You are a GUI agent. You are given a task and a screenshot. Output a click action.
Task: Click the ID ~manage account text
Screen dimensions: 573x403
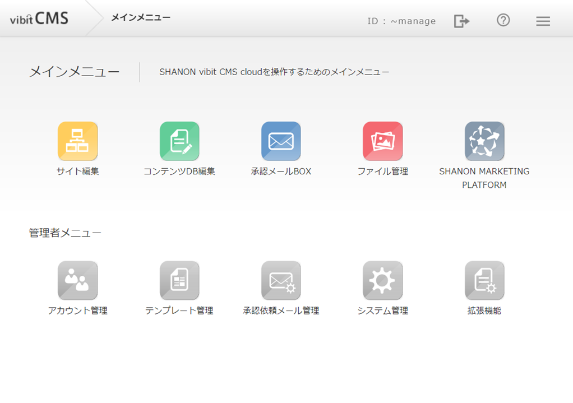click(401, 21)
